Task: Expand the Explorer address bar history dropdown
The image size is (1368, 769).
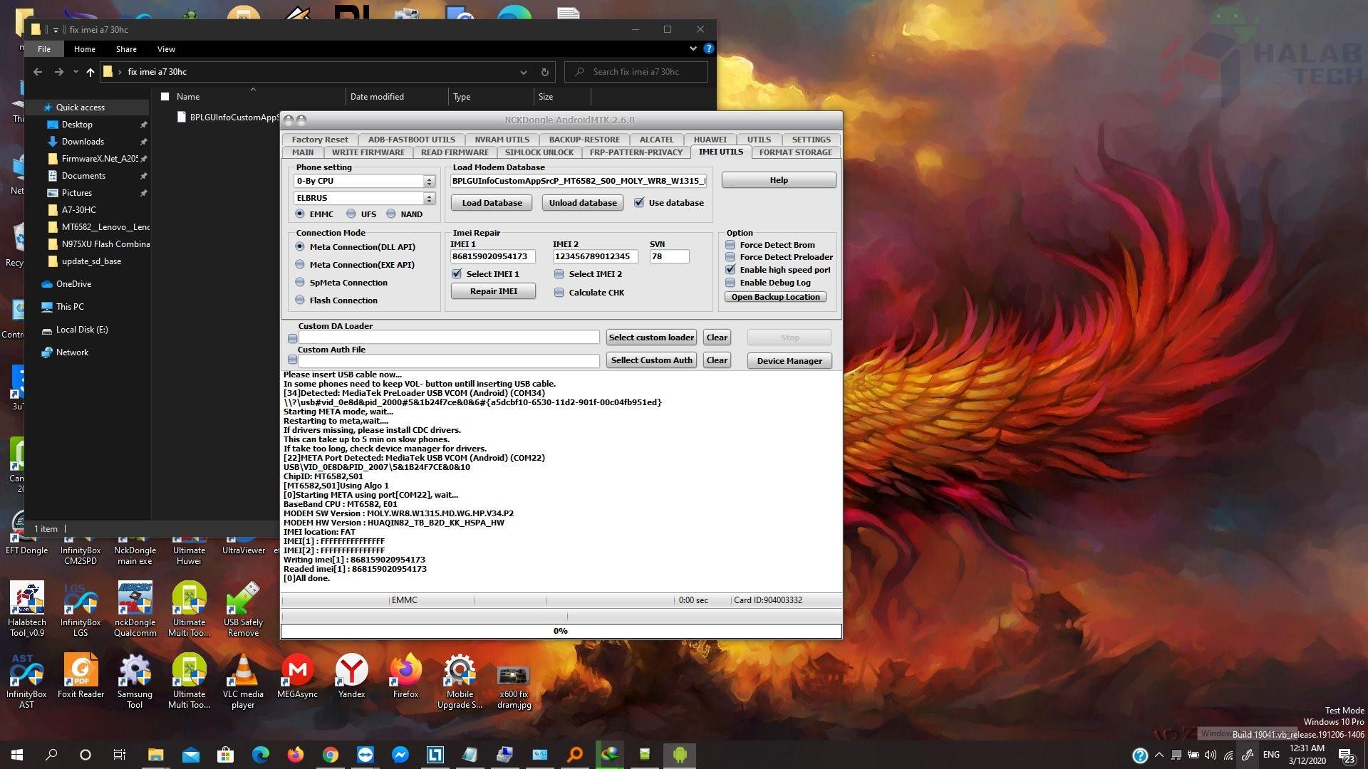Action: click(x=524, y=72)
